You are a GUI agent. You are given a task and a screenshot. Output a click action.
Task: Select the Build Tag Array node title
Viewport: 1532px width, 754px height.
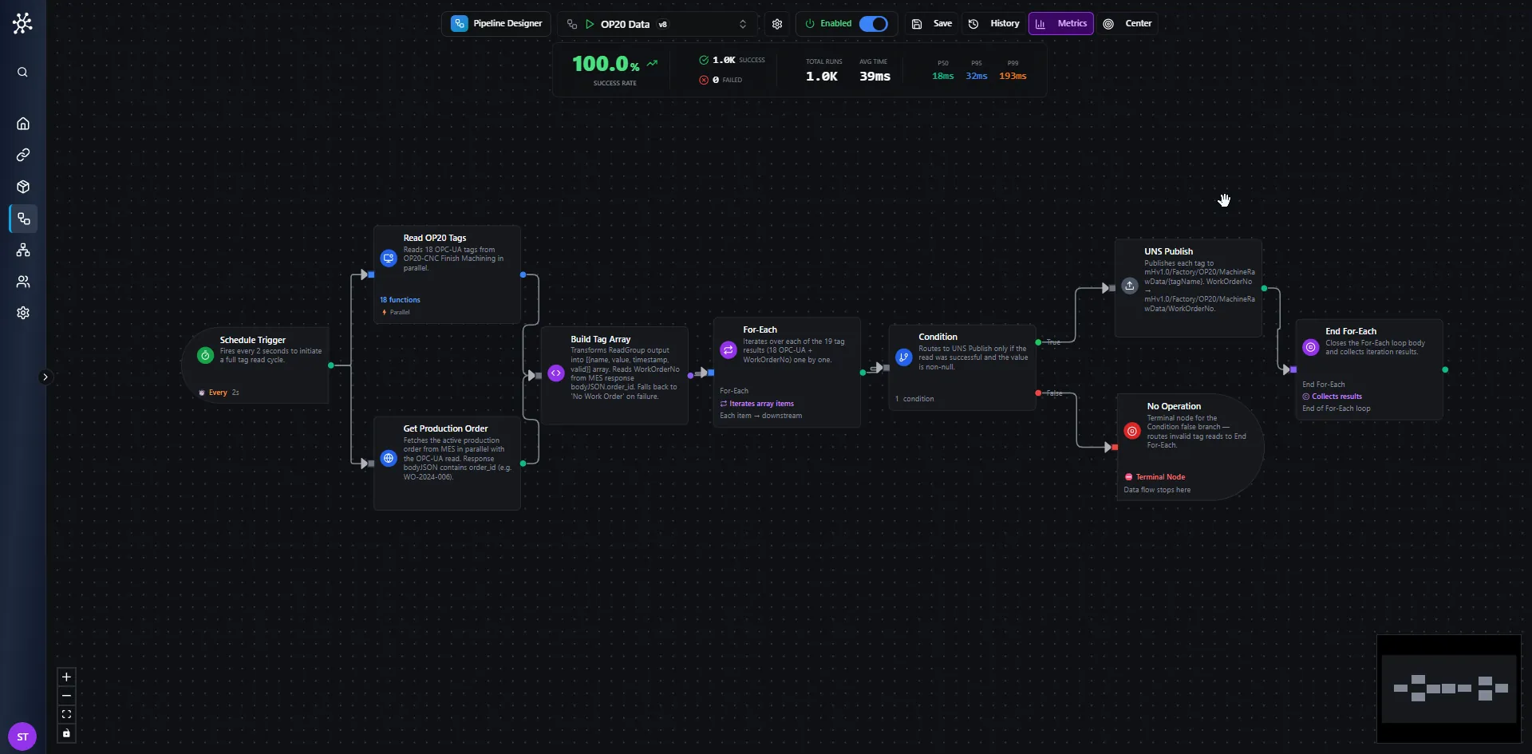tap(601, 339)
